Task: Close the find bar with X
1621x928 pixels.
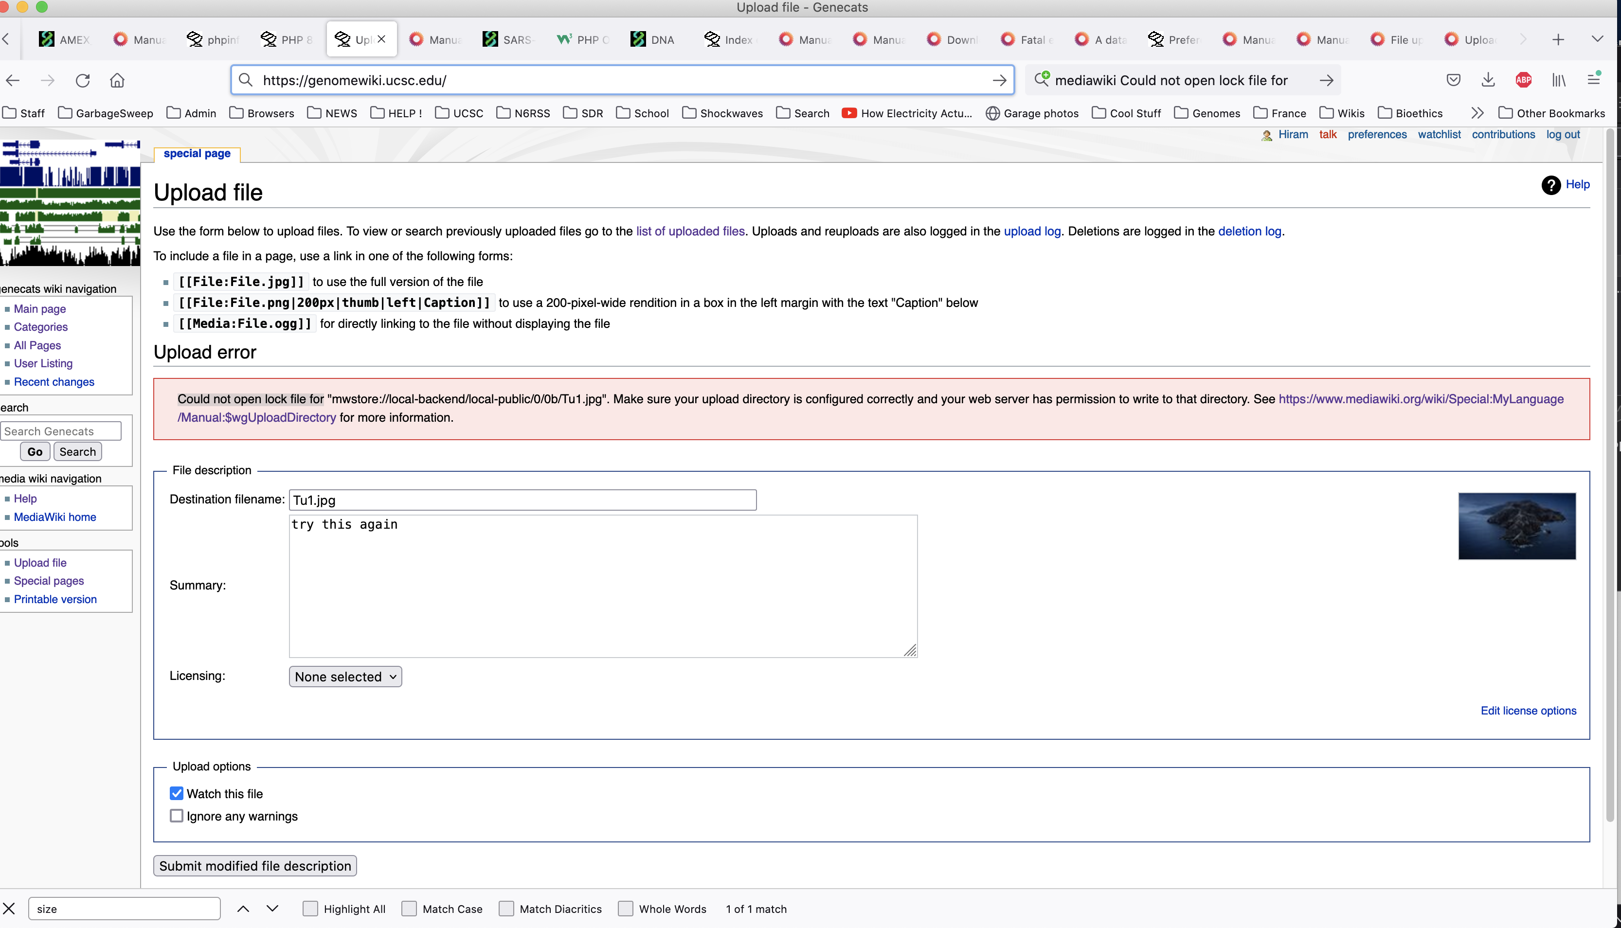Action: 9,908
